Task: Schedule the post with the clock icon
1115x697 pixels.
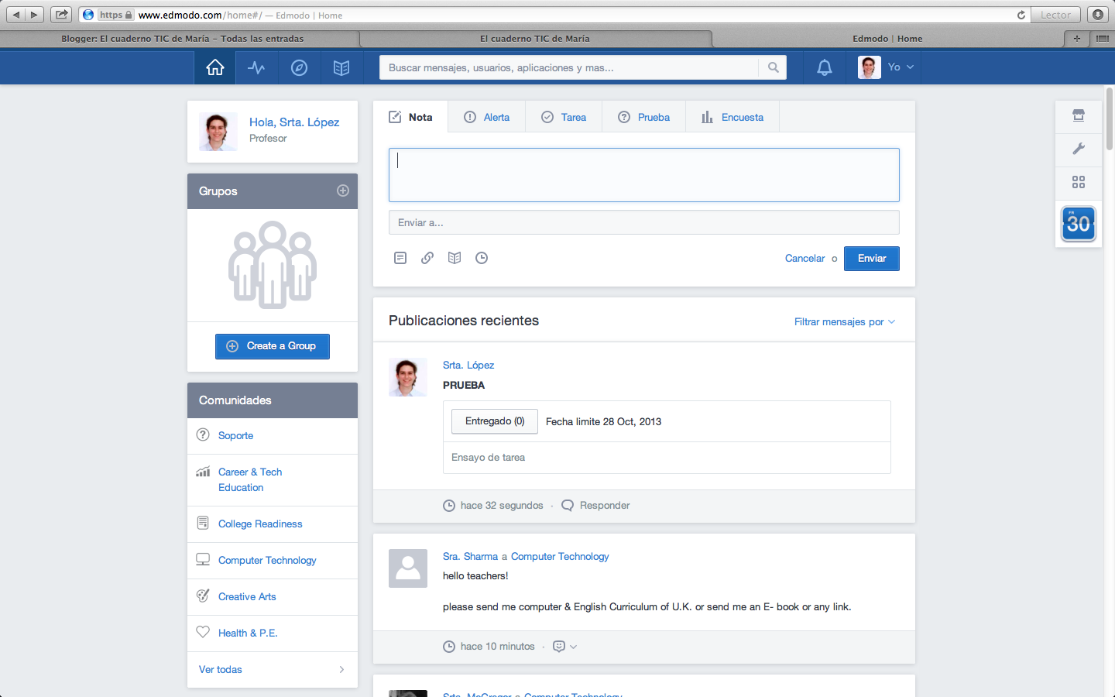Action: point(482,258)
